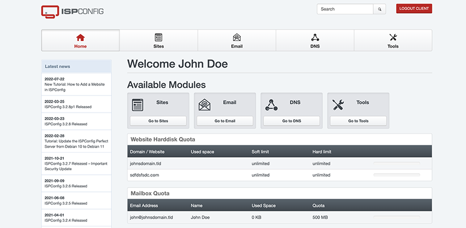Viewport: 466px width, 228px height.
Task: Click the John Doe name cell
Action: pos(200,217)
